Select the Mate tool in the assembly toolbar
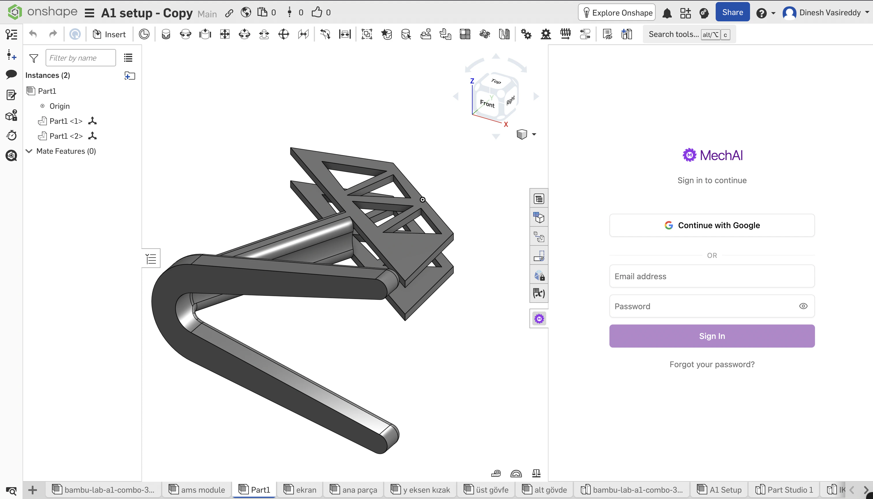Viewport: 873px width, 499px height. click(x=144, y=34)
